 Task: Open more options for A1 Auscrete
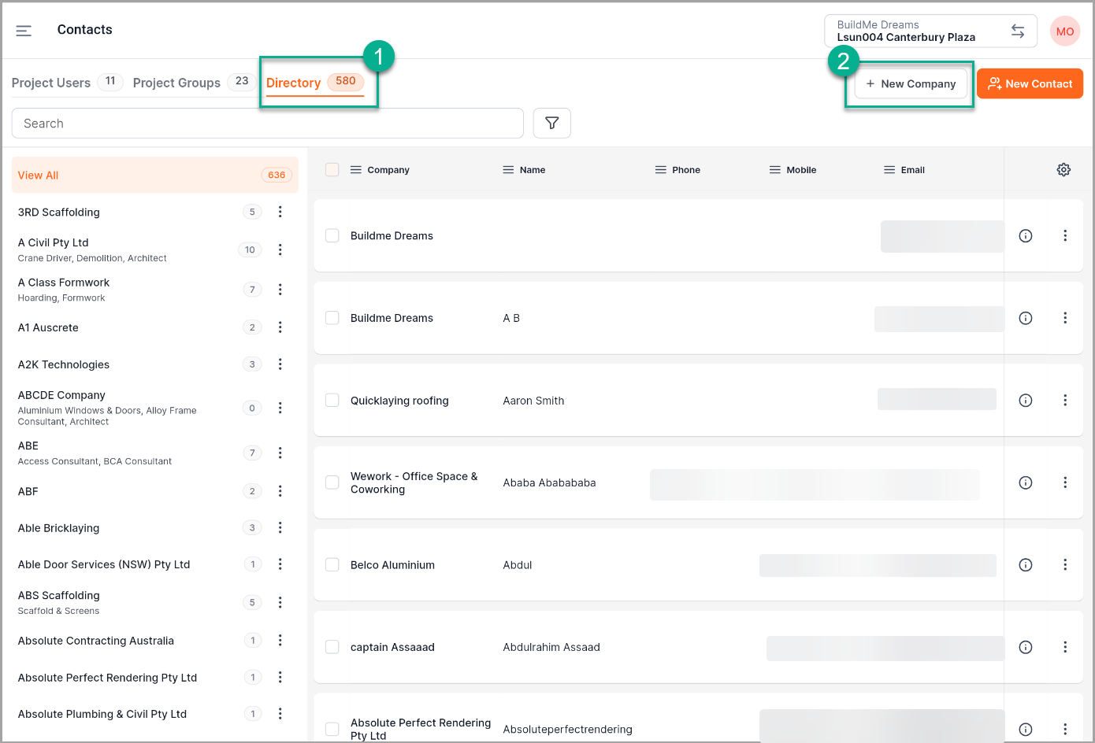pyautogui.click(x=280, y=327)
